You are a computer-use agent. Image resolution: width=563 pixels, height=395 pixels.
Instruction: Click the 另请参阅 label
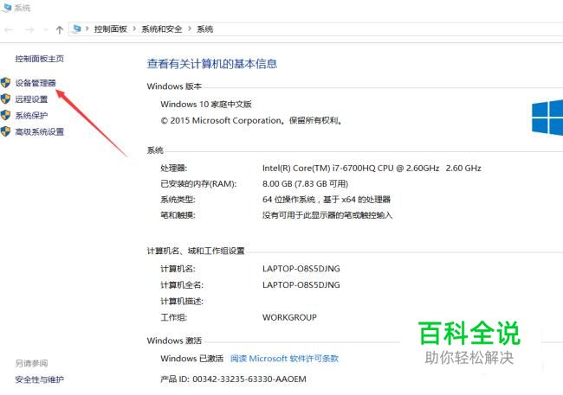[31, 364]
